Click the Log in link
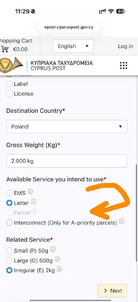 pos(125,46)
